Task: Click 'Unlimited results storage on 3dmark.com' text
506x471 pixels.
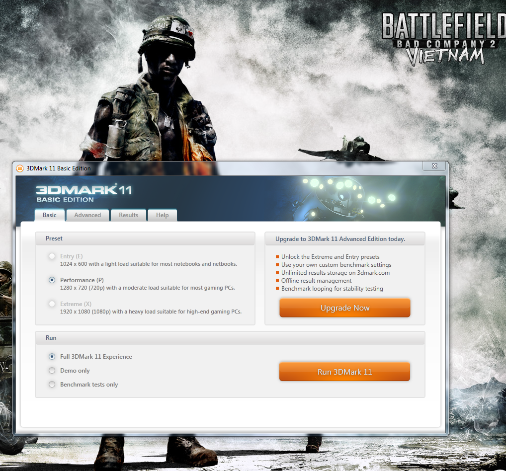Action: 336,273
